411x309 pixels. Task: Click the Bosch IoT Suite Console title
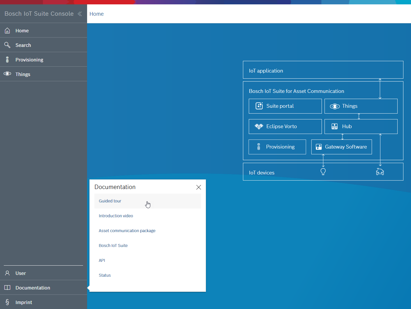pyautogui.click(x=39, y=14)
